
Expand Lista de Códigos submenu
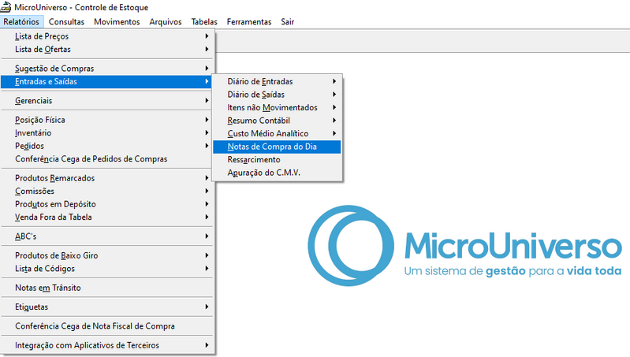tap(106, 268)
